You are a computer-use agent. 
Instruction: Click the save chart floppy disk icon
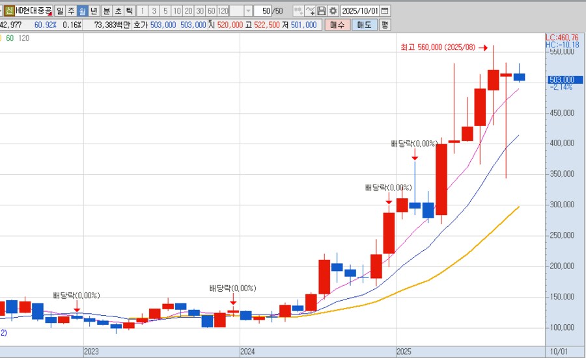pos(322,11)
